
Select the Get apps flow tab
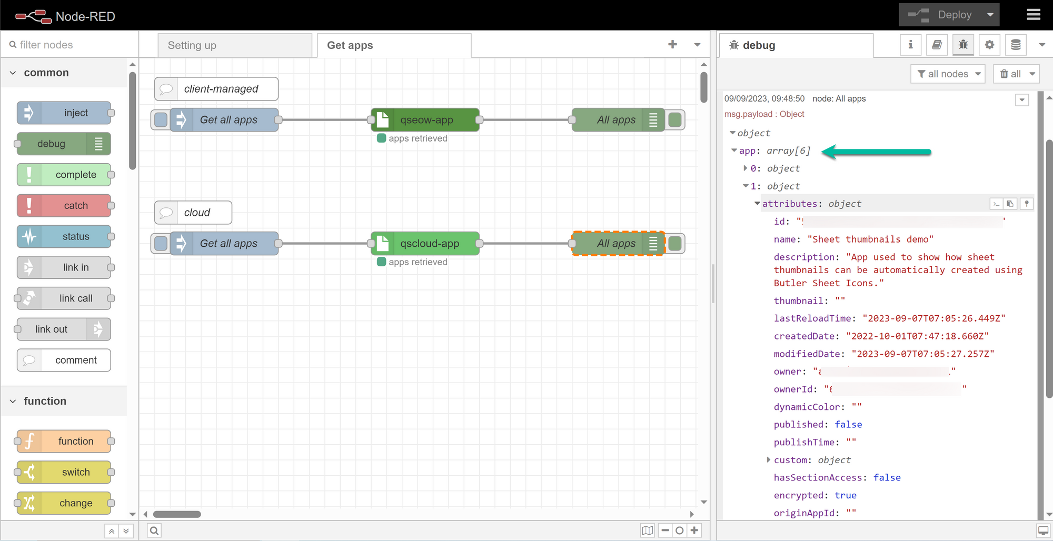[x=394, y=45]
